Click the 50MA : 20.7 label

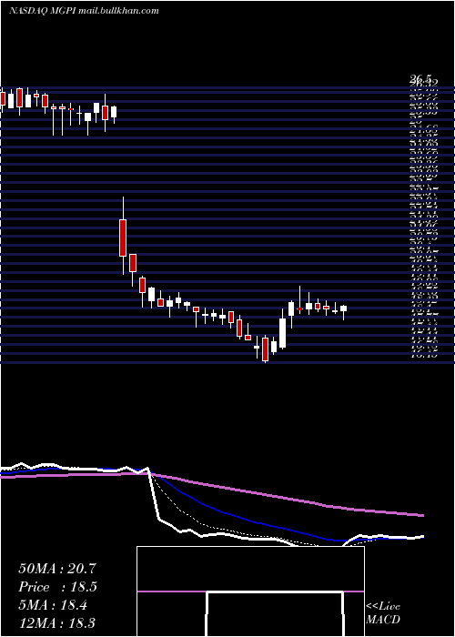coord(56,569)
